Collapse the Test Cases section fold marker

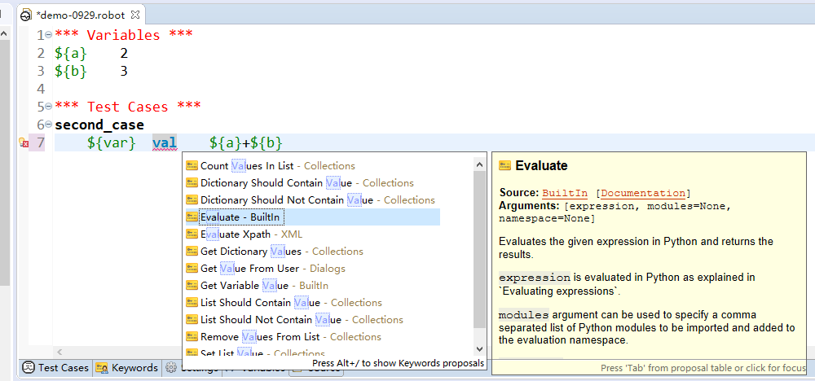[48, 107]
